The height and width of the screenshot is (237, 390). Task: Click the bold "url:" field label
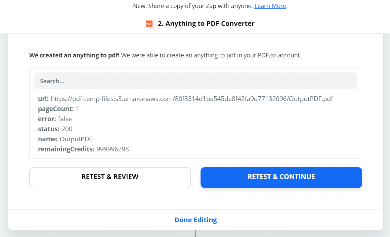(43, 99)
